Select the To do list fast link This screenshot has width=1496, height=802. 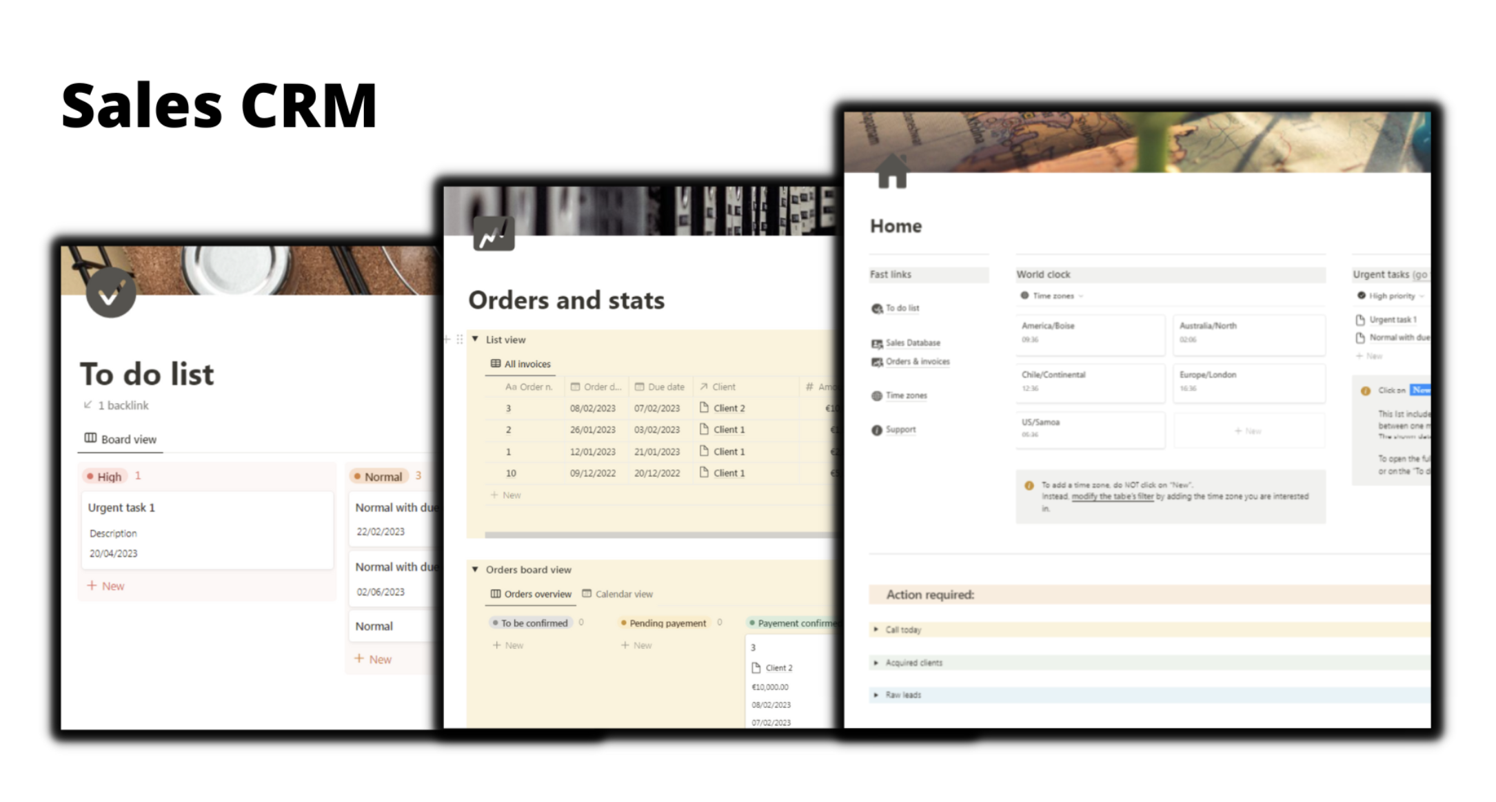point(902,307)
